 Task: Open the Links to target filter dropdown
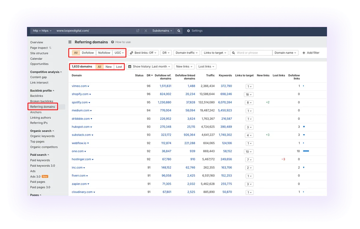pos(215,53)
